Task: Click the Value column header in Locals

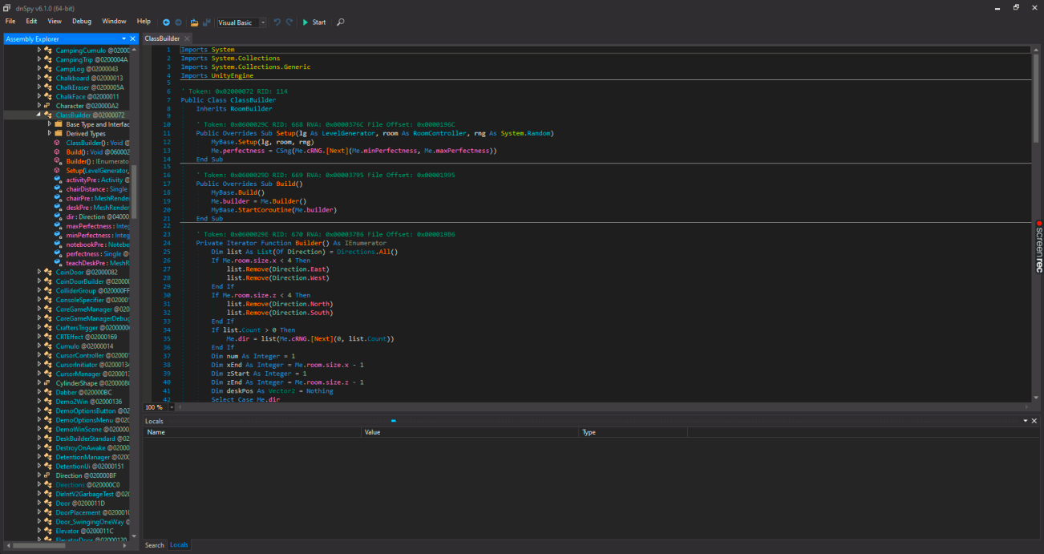Action: (x=470, y=432)
